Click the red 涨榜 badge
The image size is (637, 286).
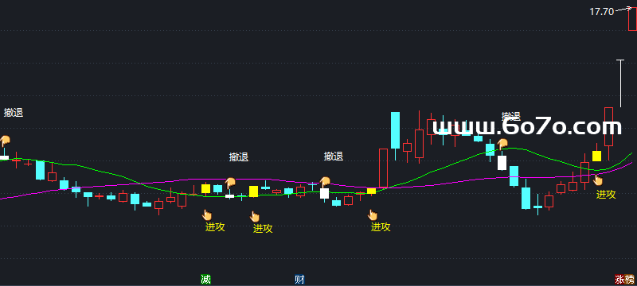point(625,279)
